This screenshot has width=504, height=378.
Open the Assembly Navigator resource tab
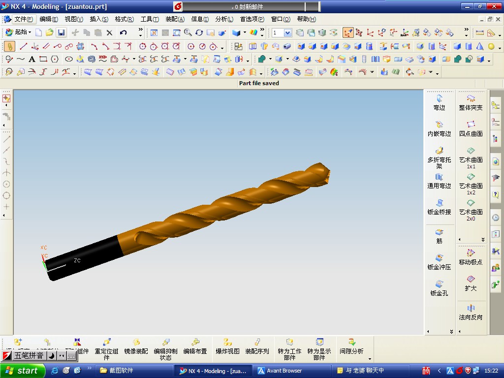495,105
